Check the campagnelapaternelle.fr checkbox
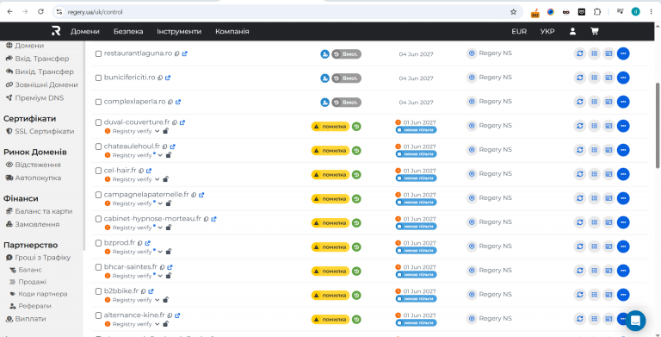 click(x=98, y=195)
